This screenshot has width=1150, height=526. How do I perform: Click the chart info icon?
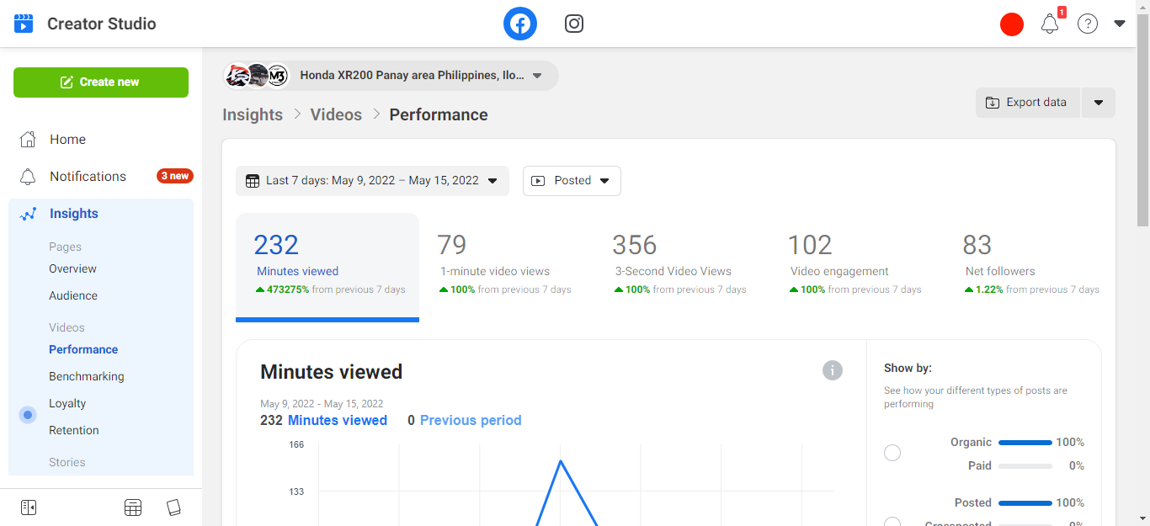833,370
